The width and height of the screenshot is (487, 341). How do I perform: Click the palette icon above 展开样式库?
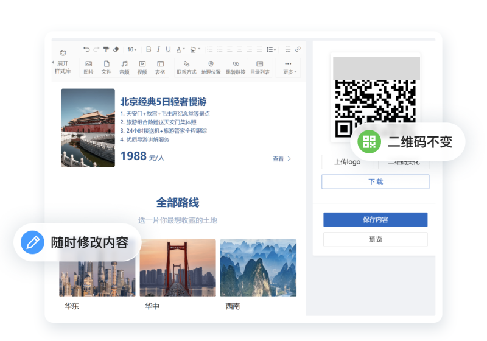(x=63, y=52)
